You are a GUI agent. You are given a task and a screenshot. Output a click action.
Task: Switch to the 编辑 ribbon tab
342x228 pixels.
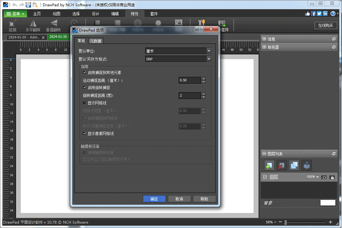pyautogui.click(x=115, y=14)
